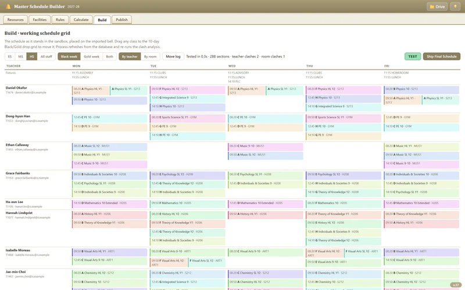Click the clash summary status text
Viewport: 465px width, 290px height.
[235, 56]
